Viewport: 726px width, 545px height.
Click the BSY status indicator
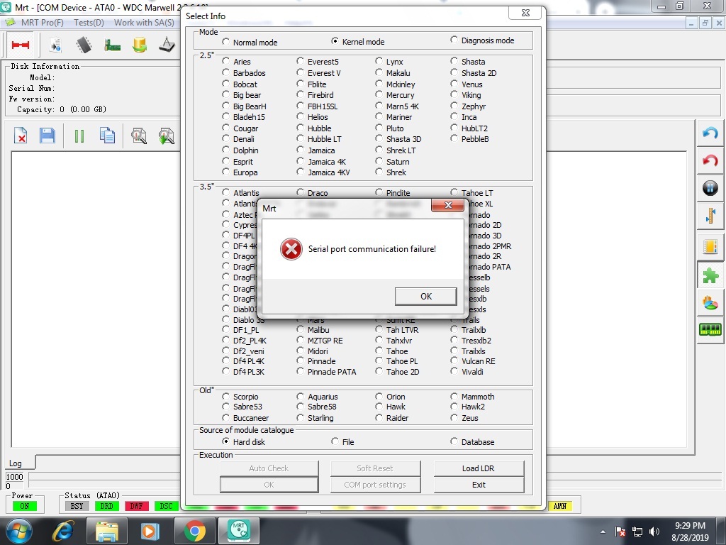pos(77,506)
